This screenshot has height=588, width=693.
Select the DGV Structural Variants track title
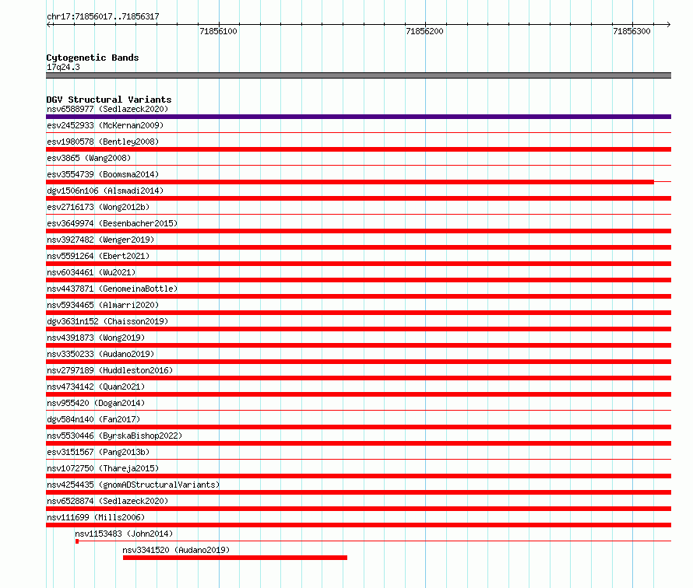tap(109, 100)
